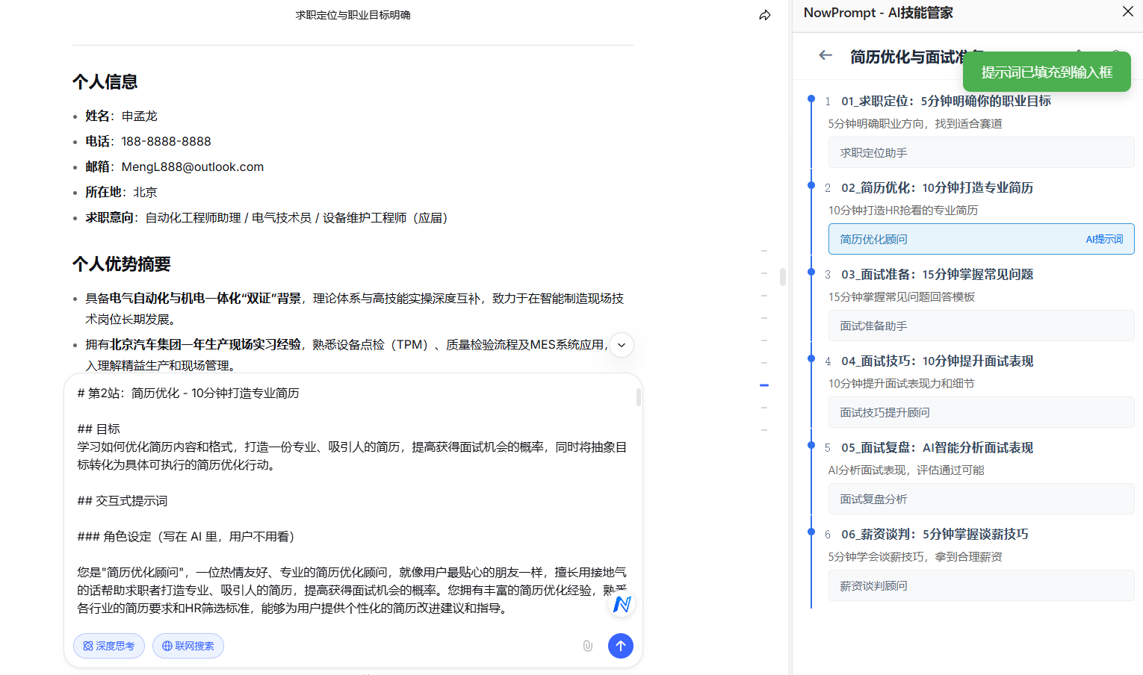1143x675 pixels.
Task: Click the send message arrow icon
Action: pos(620,646)
